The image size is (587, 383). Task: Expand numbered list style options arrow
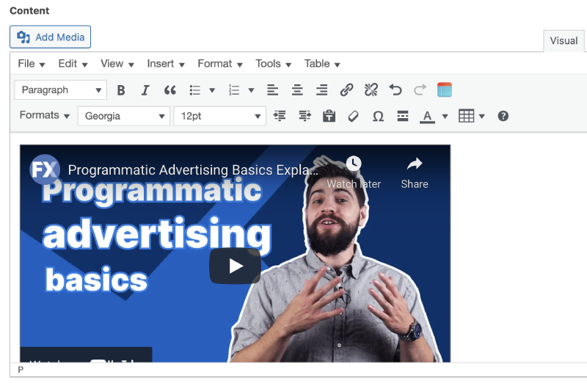251,90
